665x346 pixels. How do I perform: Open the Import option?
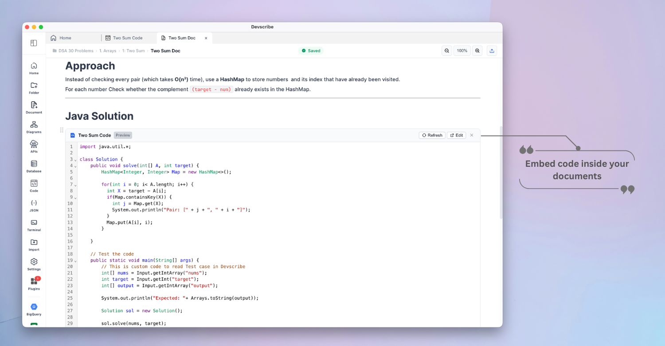tap(34, 245)
